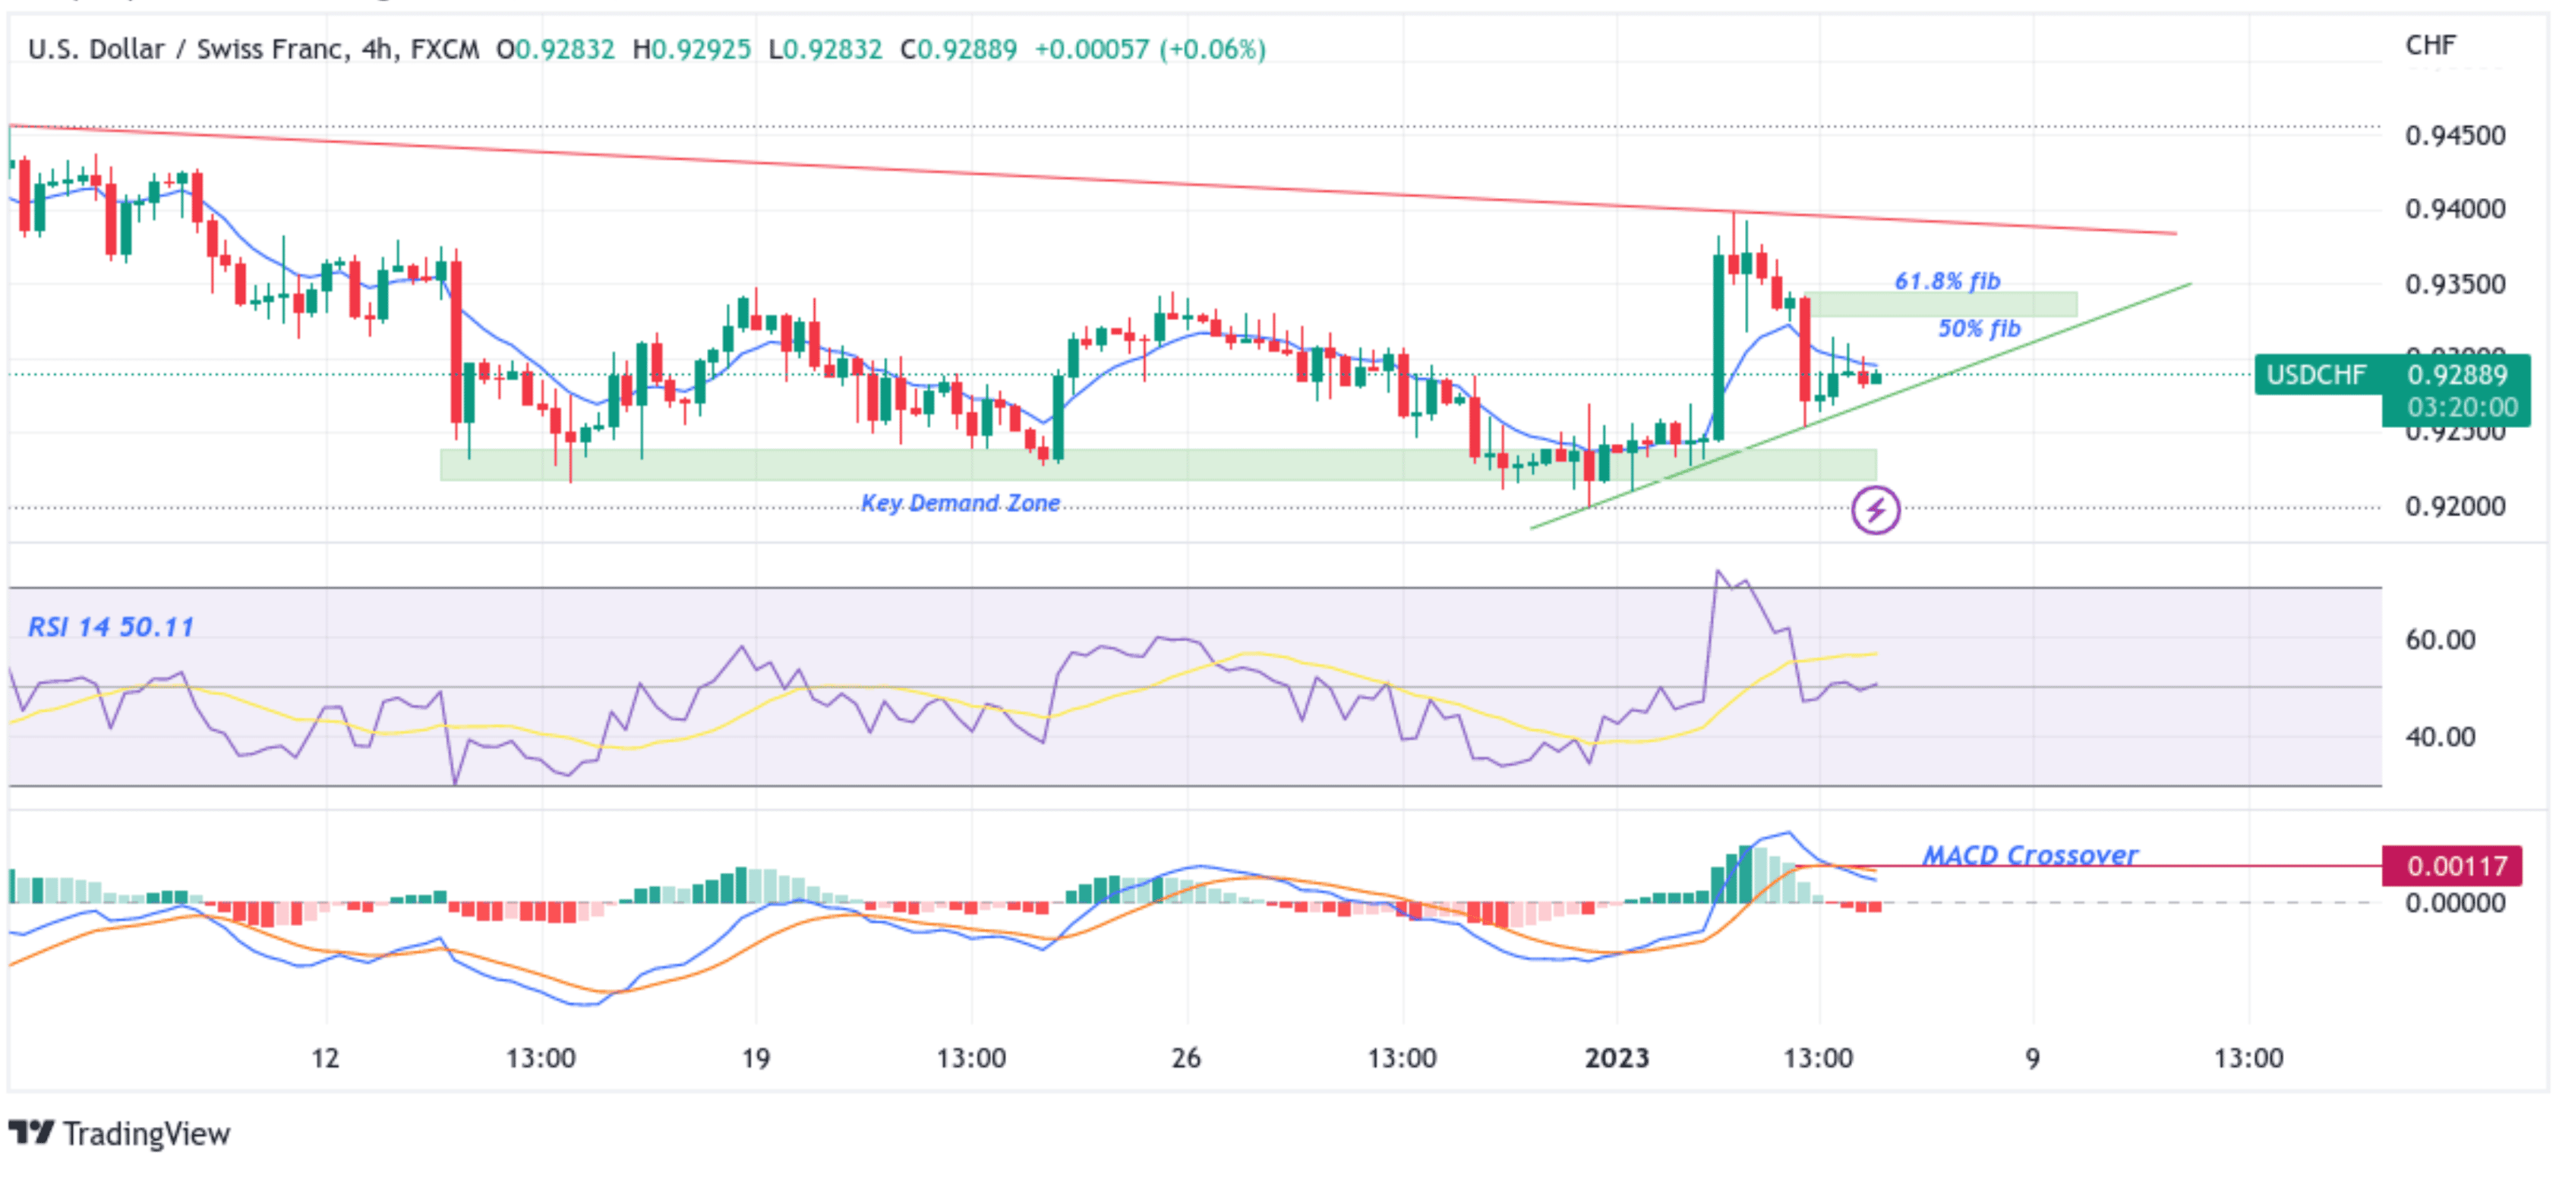2559x1199 pixels.
Task: Click the '50% fib' annotation
Action: tap(1979, 329)
